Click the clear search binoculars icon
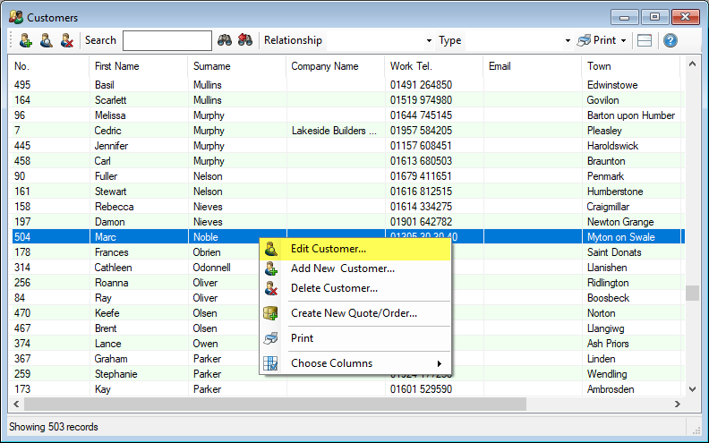 pyautogui.click(x=244, y=40)
